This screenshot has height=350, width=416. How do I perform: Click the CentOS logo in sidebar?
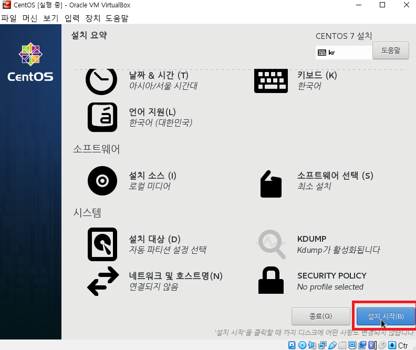pyautogui.click(x=30, y=62)
